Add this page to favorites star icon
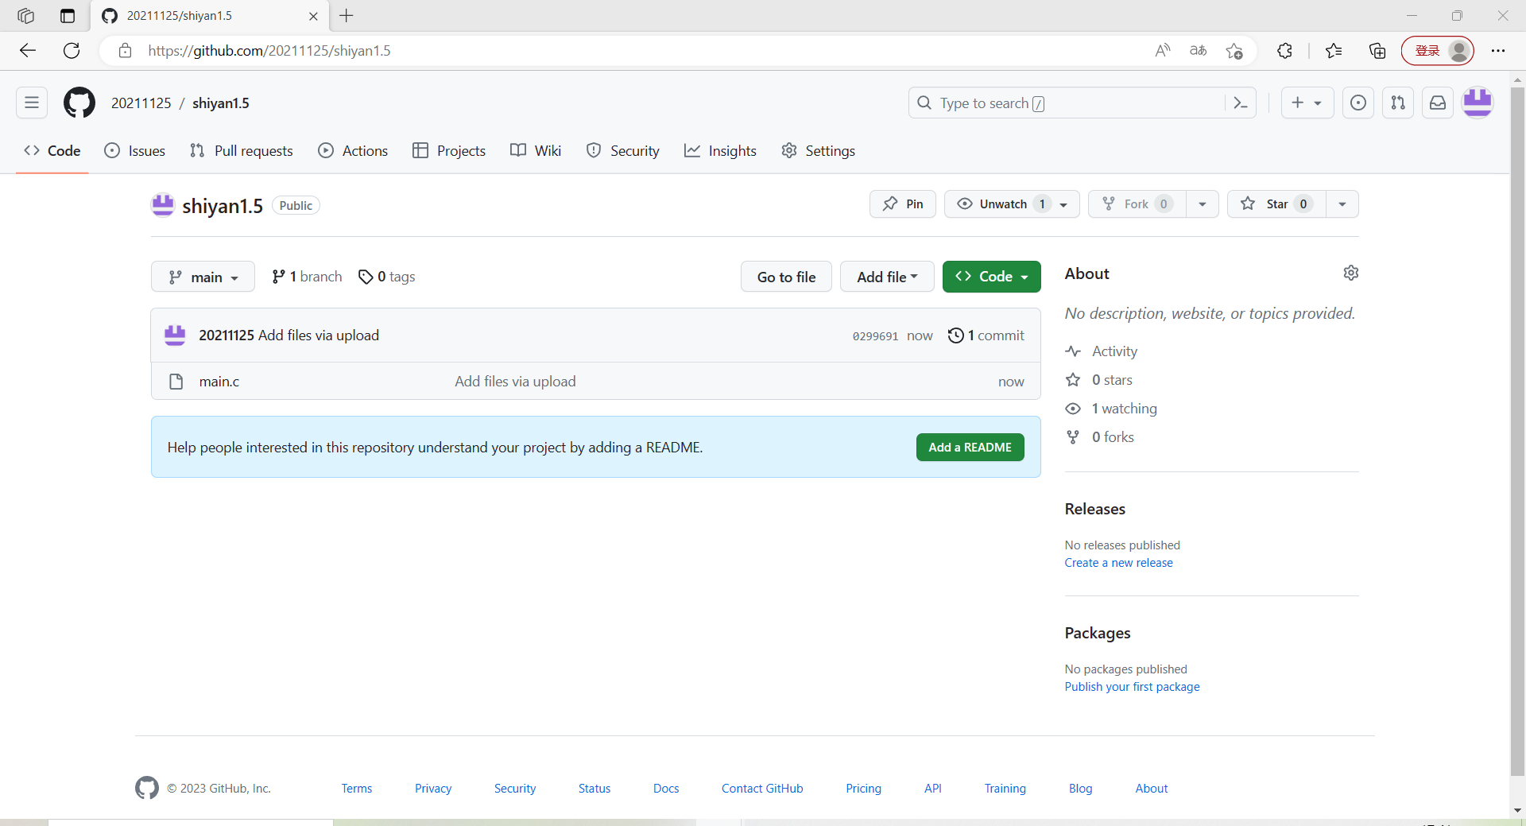 pyautogui.click(x=1234, y=51)
